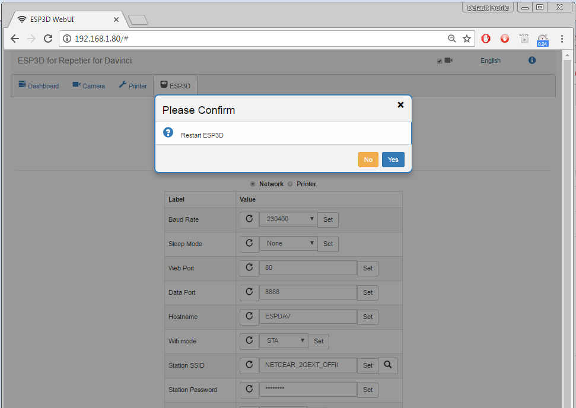
Task: Click the Station Password field
Action: pyautogui.click(x=308, y=389)
